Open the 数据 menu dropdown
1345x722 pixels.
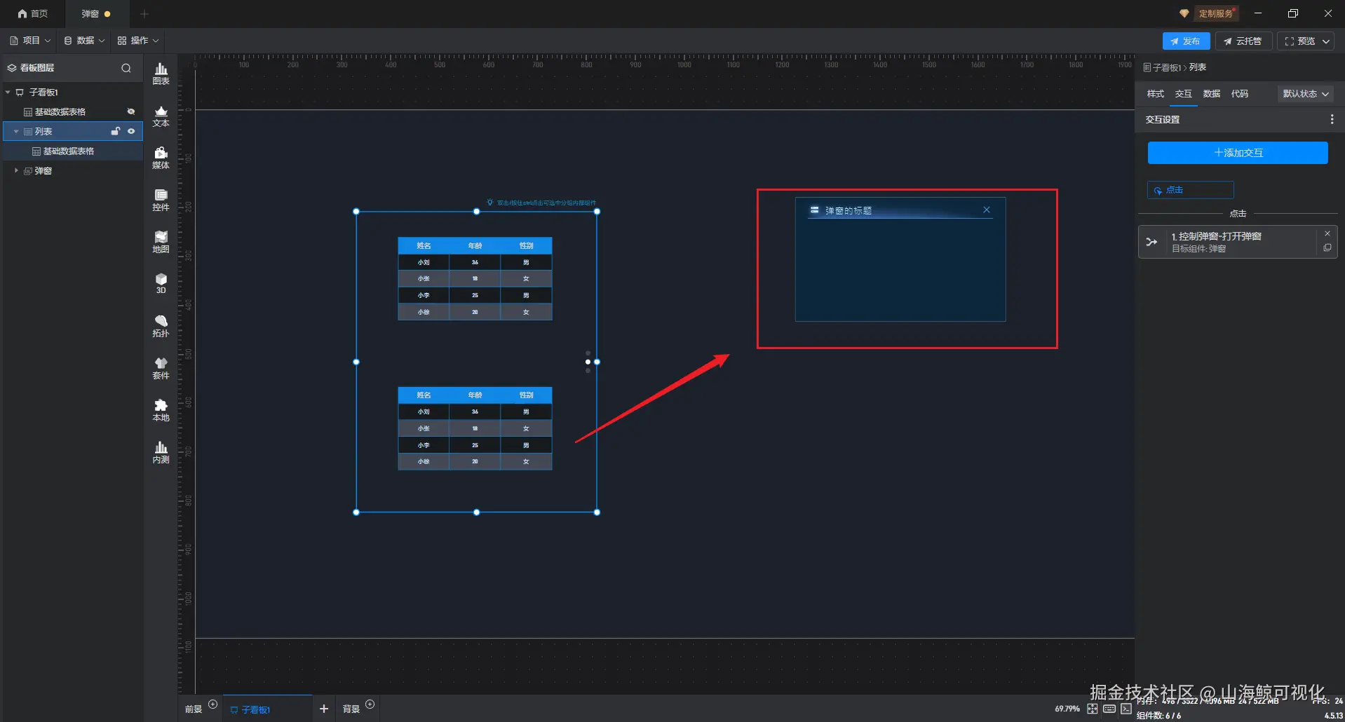(84, 41)
